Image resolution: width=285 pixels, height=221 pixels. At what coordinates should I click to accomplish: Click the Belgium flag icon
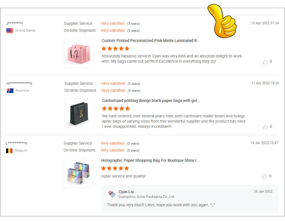(x=9, y=151)
